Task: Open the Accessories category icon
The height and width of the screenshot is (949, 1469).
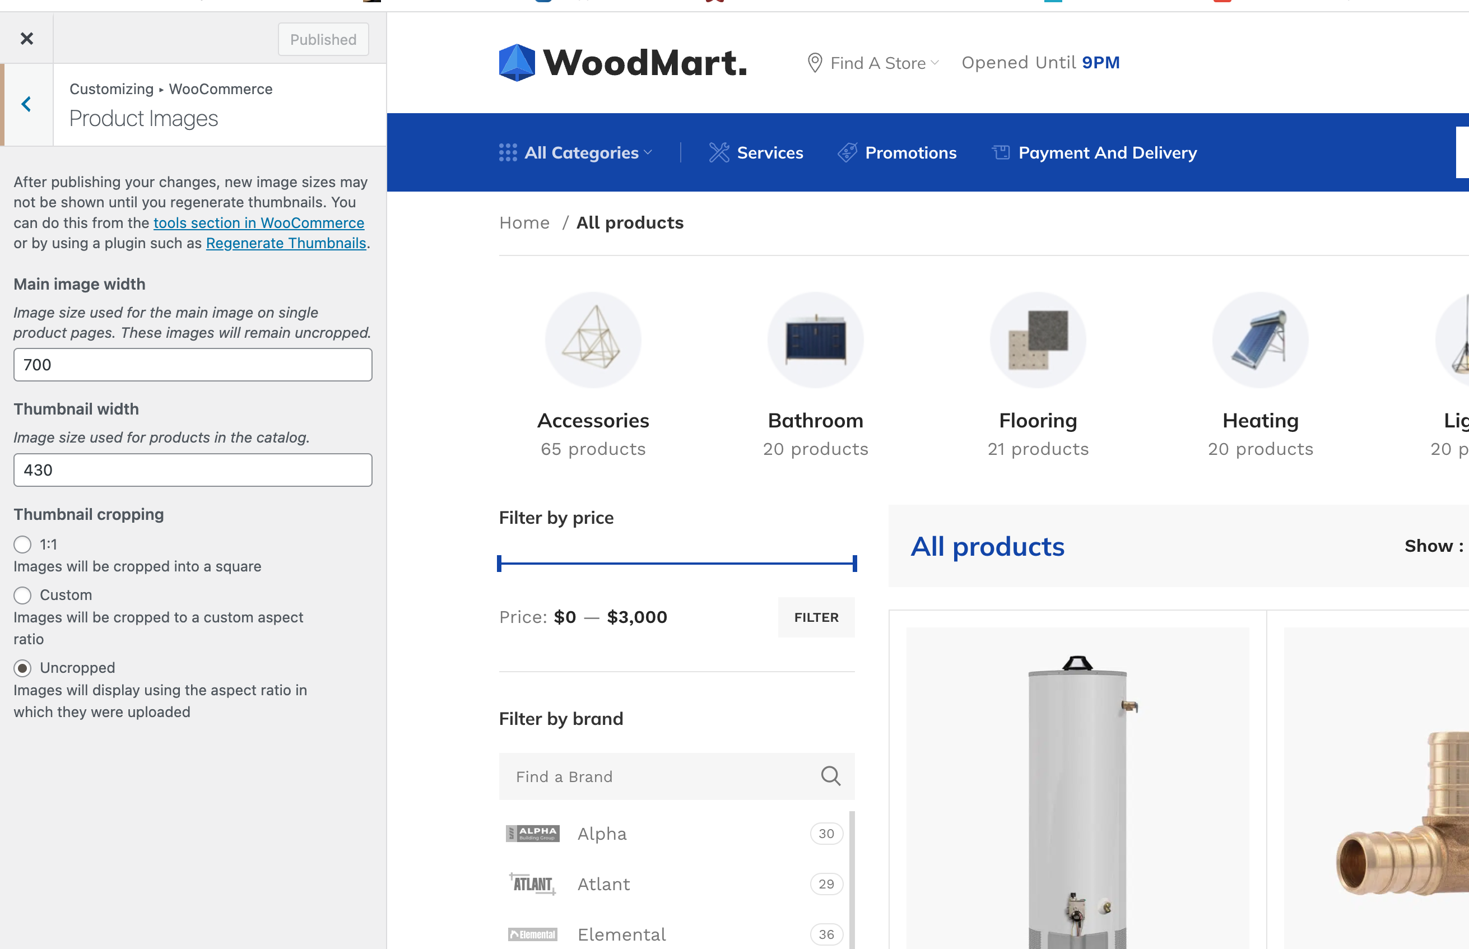Action: tap(593, 339)
